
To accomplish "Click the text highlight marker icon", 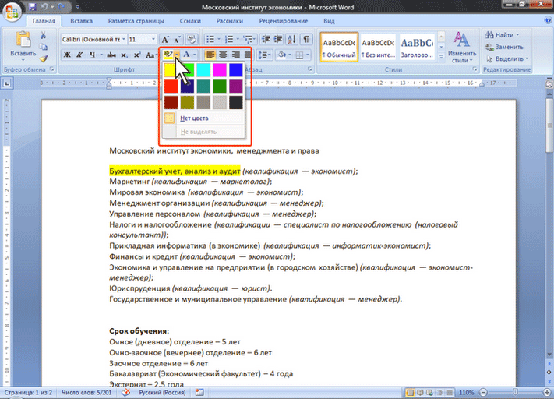I will tap(168, 55).
